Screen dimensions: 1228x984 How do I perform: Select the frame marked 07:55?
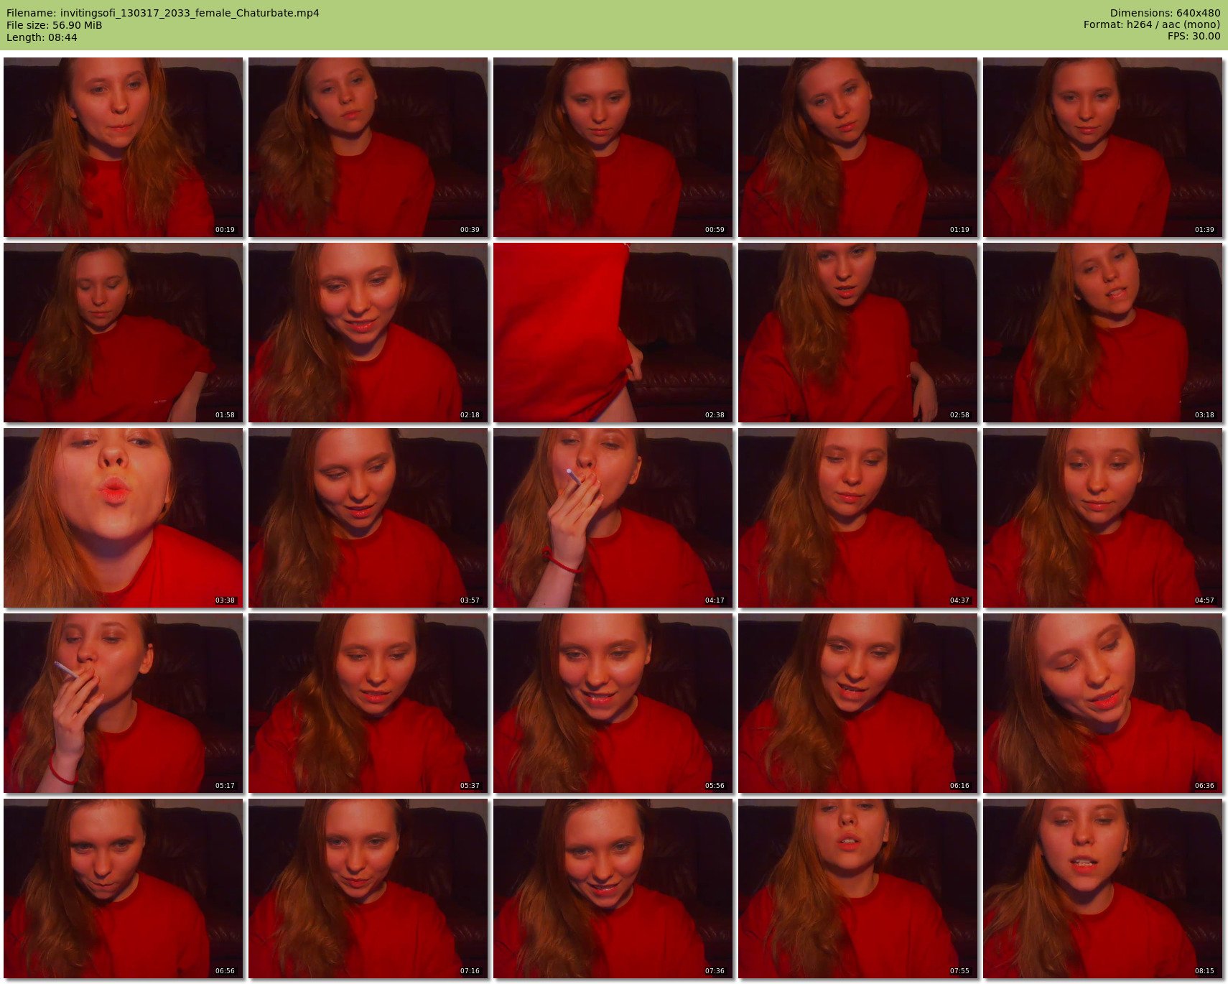(857, 888)
